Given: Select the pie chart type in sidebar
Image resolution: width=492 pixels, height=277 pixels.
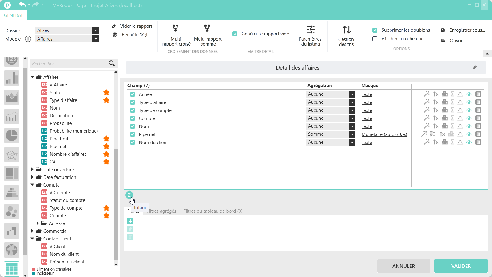Looking at the screenshot, I should click(x=12, y=135).
